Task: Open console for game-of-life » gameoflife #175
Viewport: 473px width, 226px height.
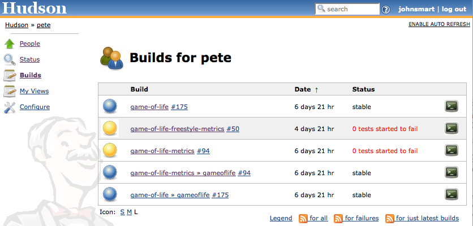Action: point(451,194)
